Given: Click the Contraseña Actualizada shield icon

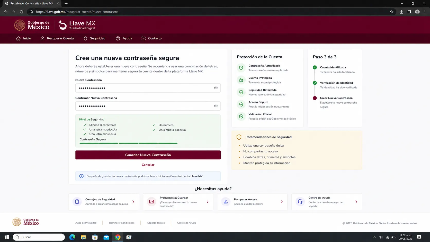Looking at the screenshot, I should (x=241, y=68).
